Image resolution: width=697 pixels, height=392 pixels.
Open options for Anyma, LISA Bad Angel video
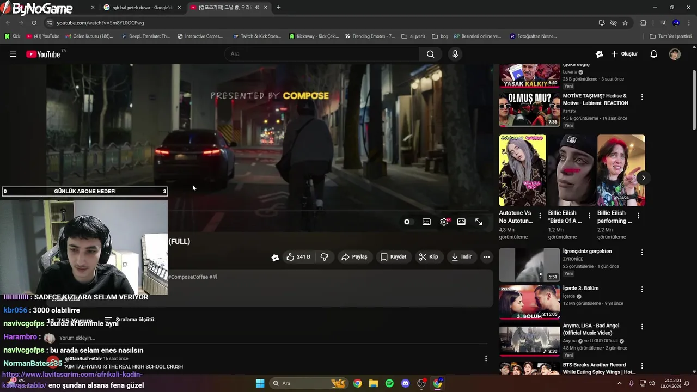tap(642, 327)
